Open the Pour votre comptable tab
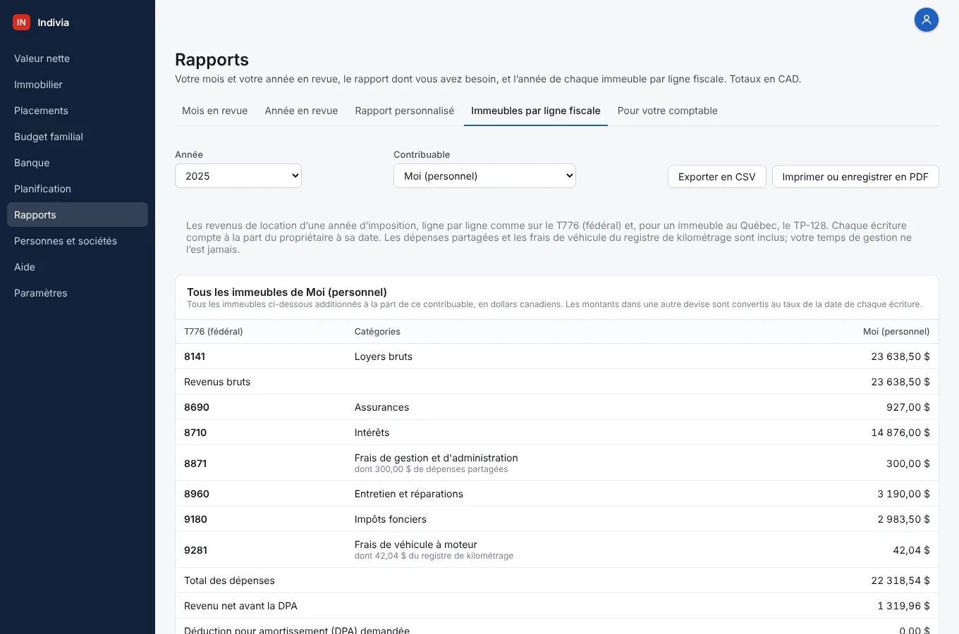959x634 pixels. (668, 111)
